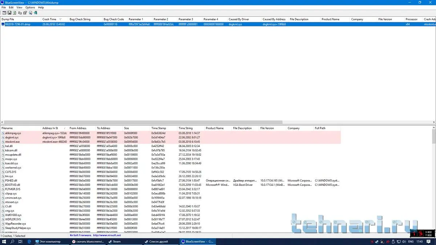Viewport: 436px width, 245px height.
Task: Open Task View from the taskbar
Action: (21, 241)
